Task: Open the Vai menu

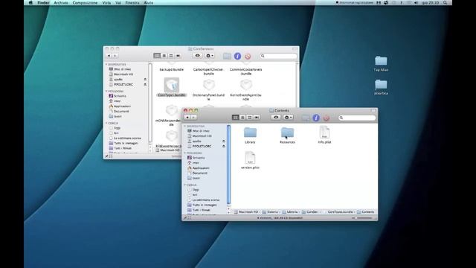Action: 118,3
